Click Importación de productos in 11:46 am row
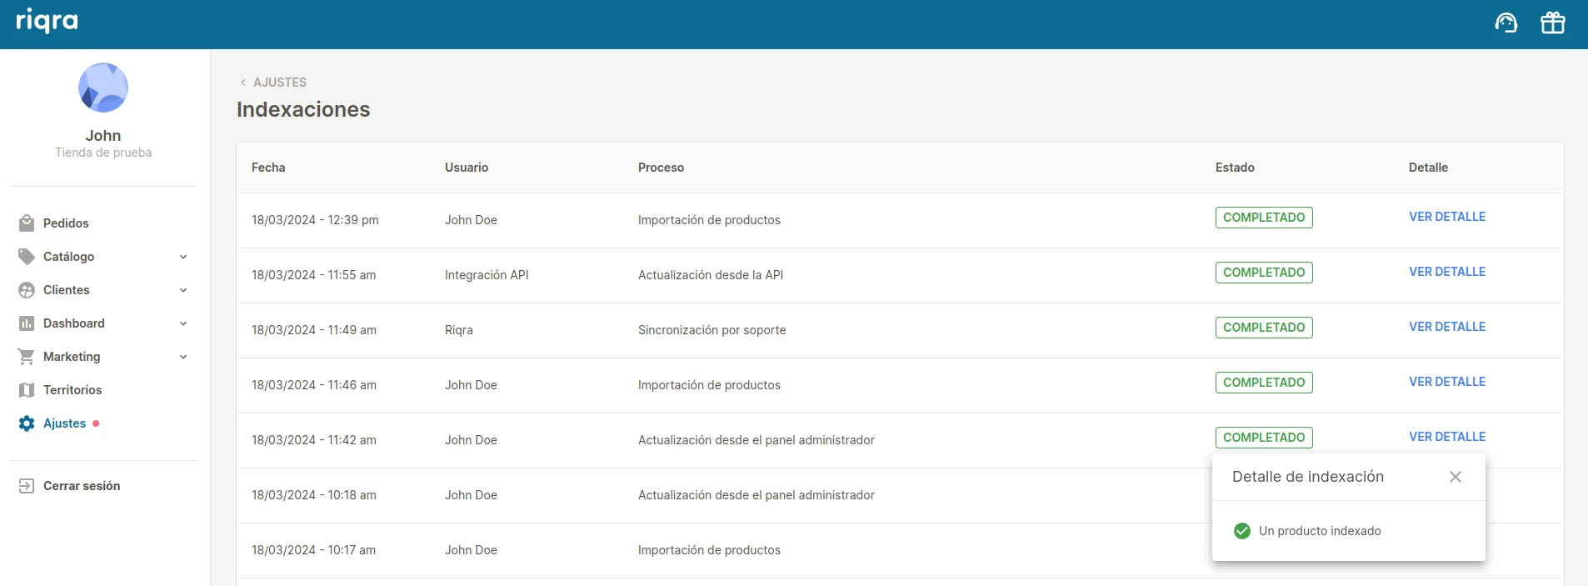Image resolution: width=1588 pixels, height=586 pixels. [709, 385]
